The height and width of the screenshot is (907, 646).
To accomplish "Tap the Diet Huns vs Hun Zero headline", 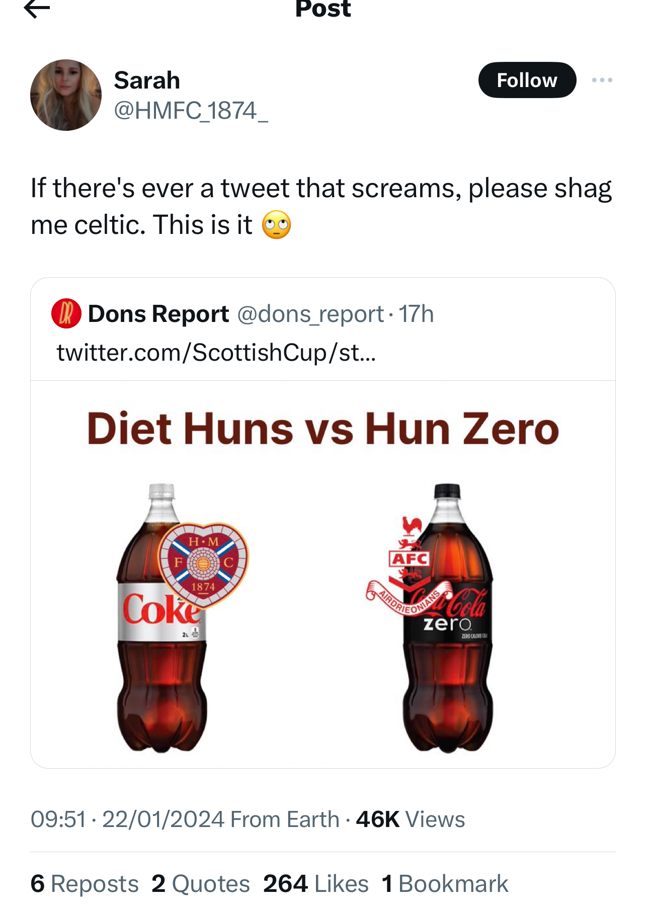I will pyautogui.click(x=322, y=429).
